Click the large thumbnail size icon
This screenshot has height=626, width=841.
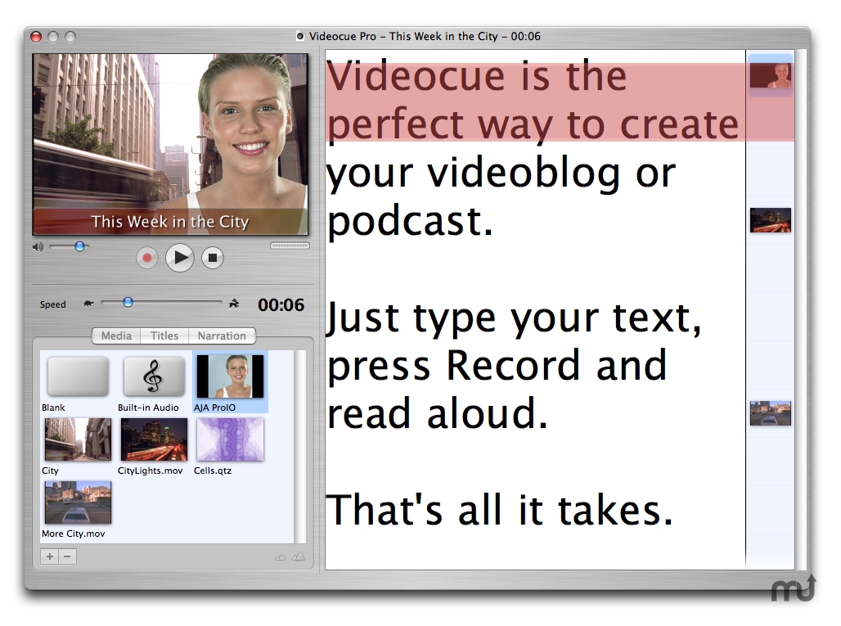point(299,556)
